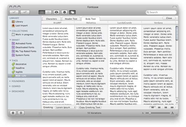This screenshot has width=186, height=127.
Task: Center-align the preview text
Action: pos(159,107)
